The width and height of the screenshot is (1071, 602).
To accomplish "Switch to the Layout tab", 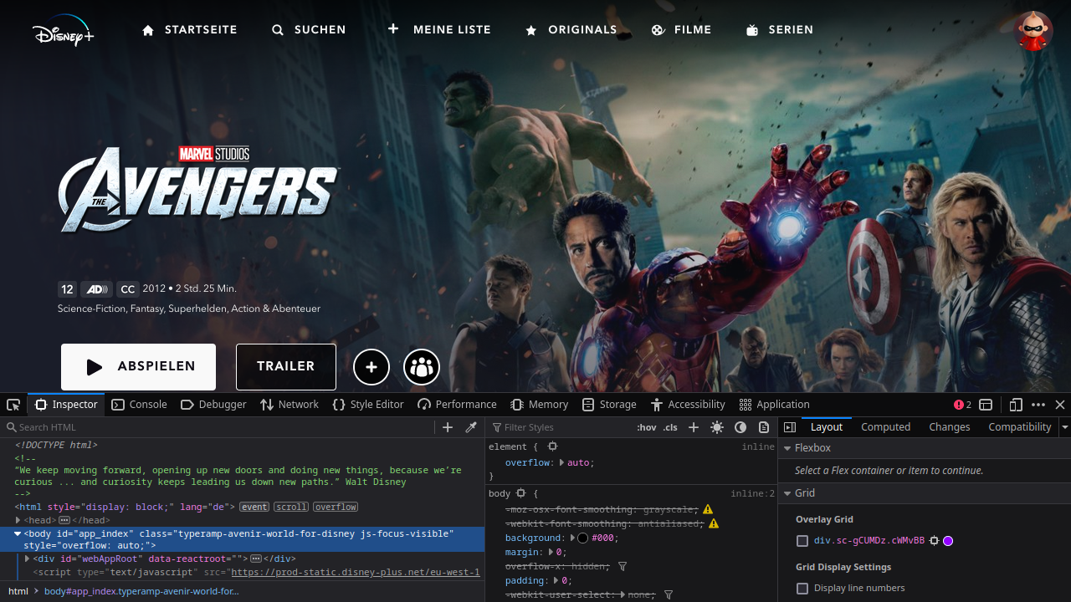I will coord(827,427).
